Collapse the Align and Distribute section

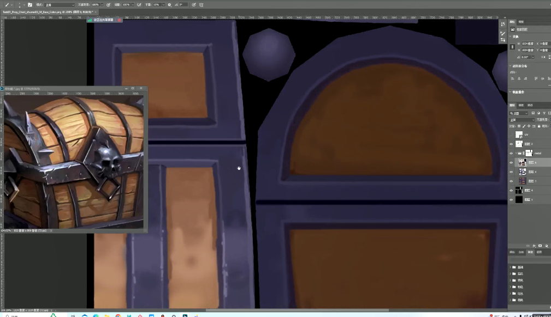click(x=510, y=66)
